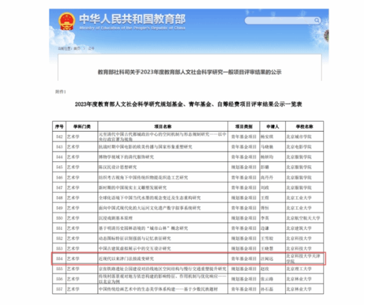The width and height of the screenshot is (365, 305).
Task: Click 纺织考古视角 project name in row 546
Action: pyautogui.click(x=143, y=177)
